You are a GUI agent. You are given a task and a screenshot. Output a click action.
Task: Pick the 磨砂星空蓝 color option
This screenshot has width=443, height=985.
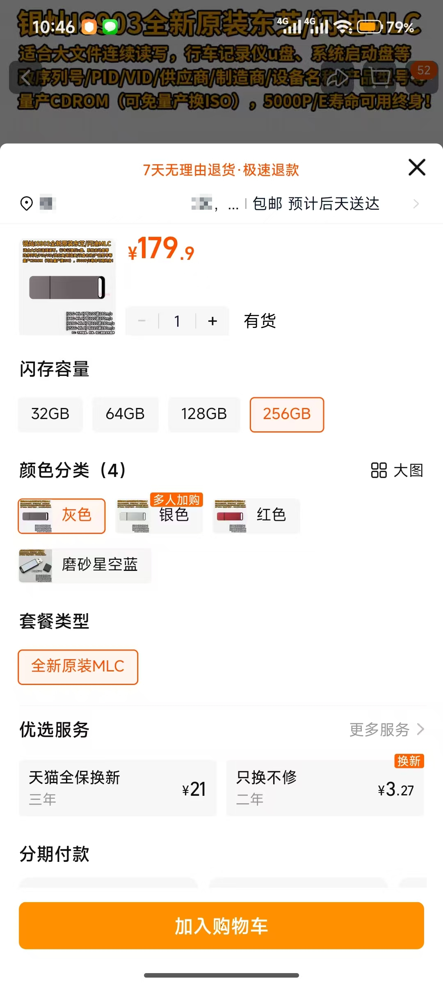(x=85, y=566)
